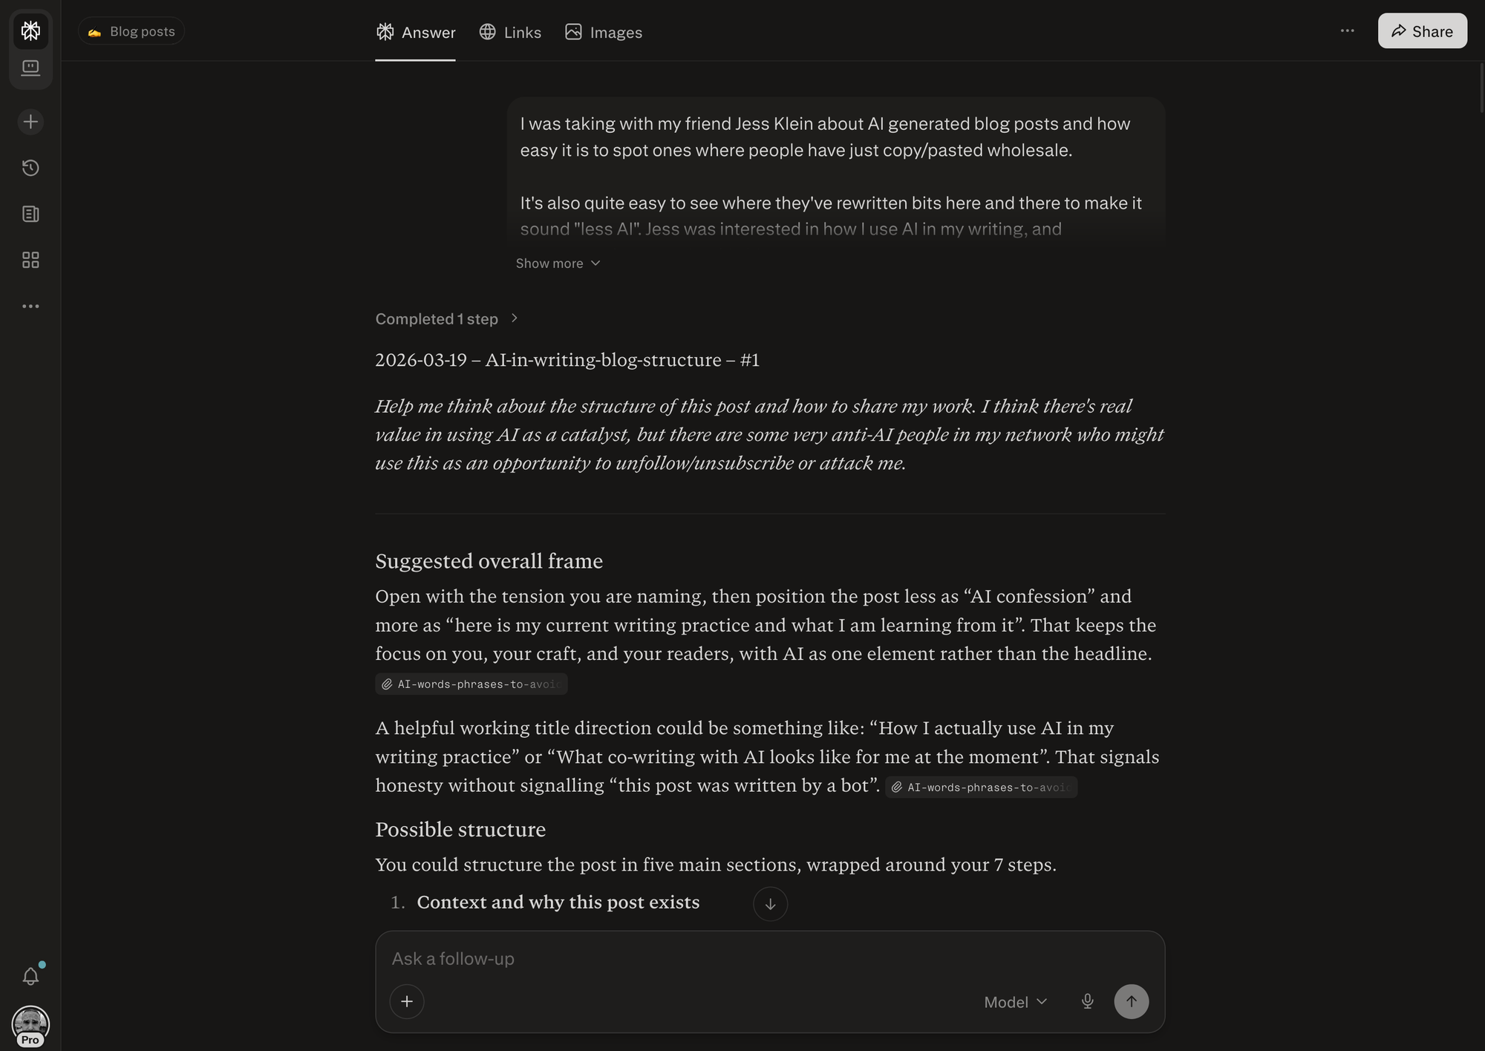Start a new thread with the plus icon
The width and height of the screenshot is (1485, 1051).
click(30, 121)
